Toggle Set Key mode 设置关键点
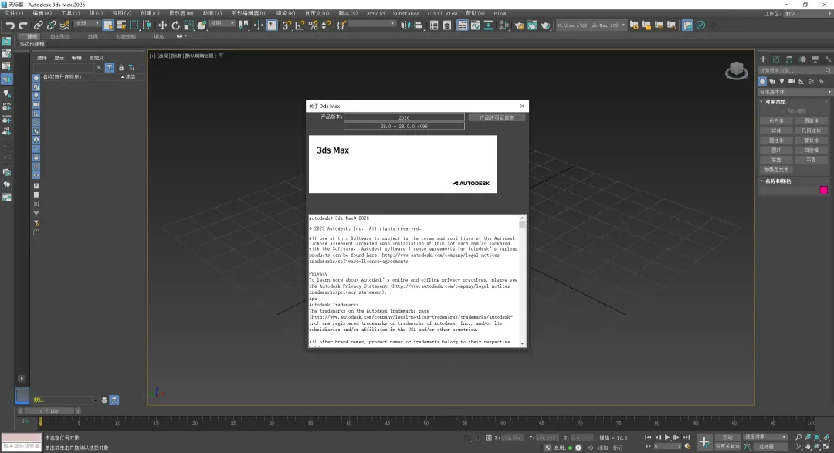 [x=727, y=447]
